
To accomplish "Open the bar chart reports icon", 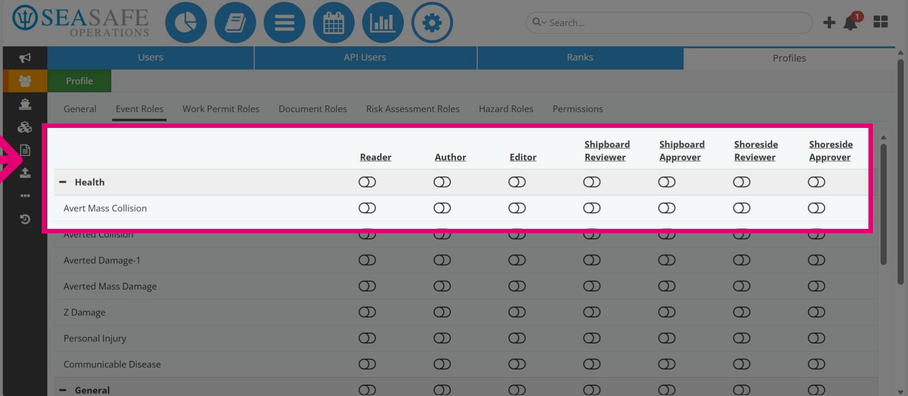I will tap(383, 23).
